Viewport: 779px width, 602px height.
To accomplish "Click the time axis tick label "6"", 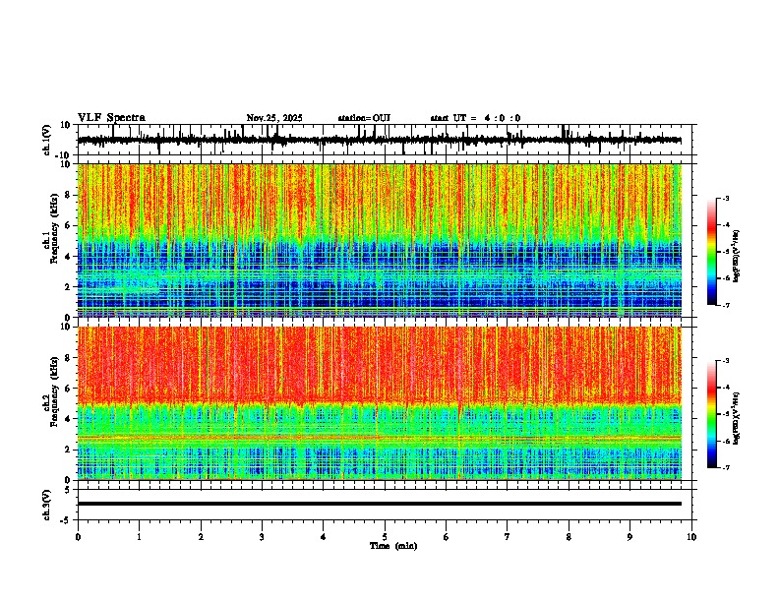I will (447, 537).
